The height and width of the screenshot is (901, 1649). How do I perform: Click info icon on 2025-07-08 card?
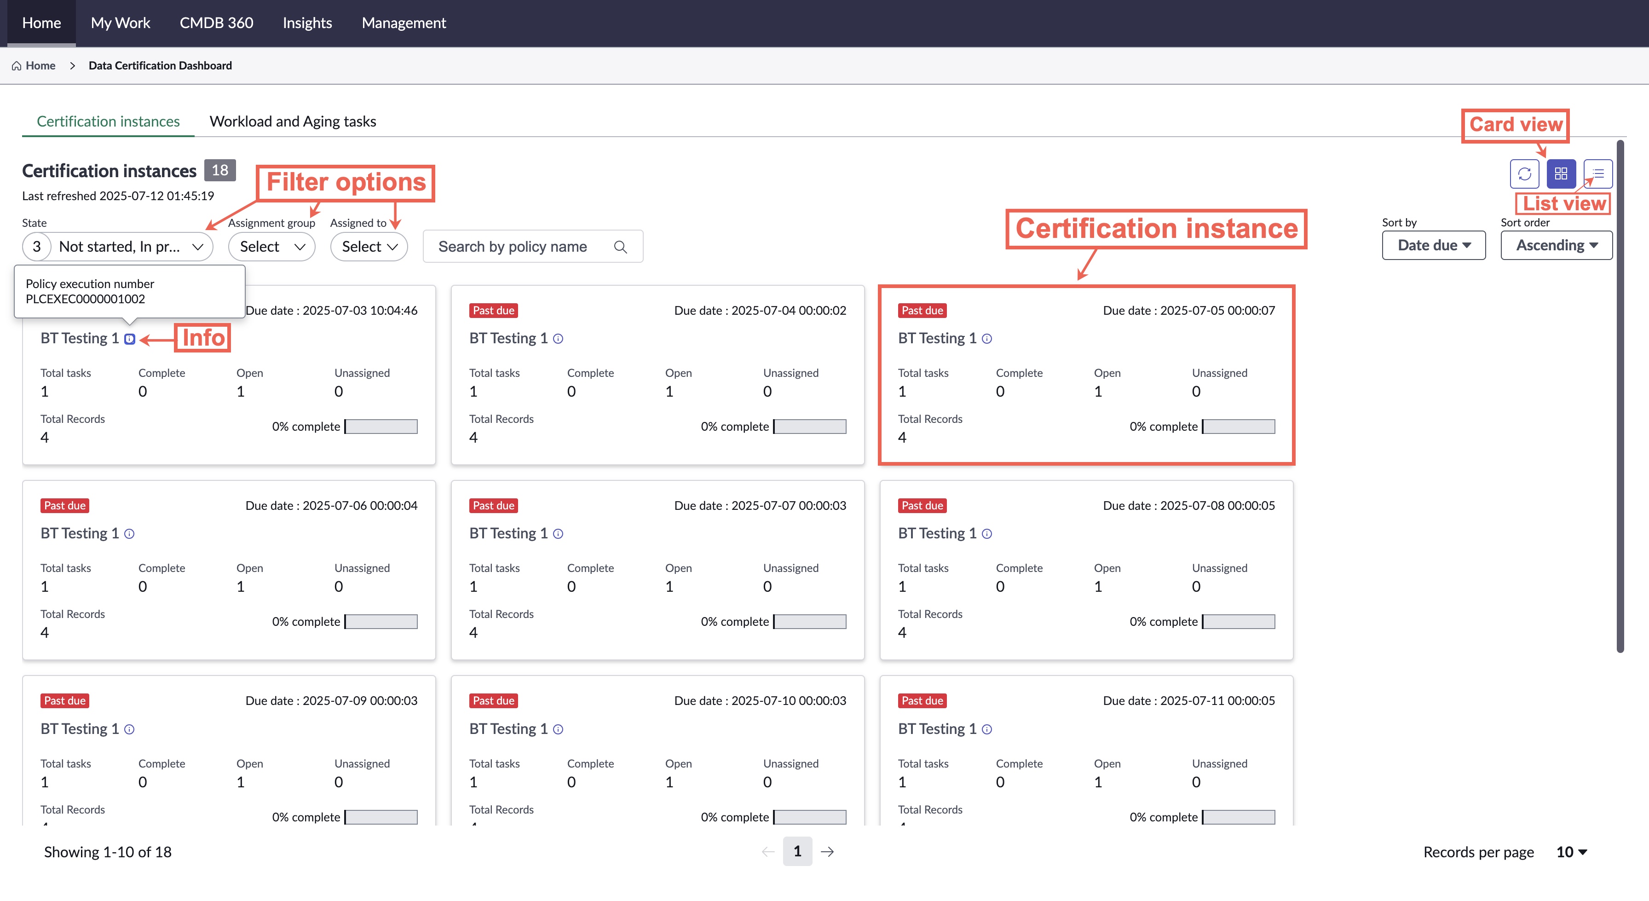click(987, 533)
